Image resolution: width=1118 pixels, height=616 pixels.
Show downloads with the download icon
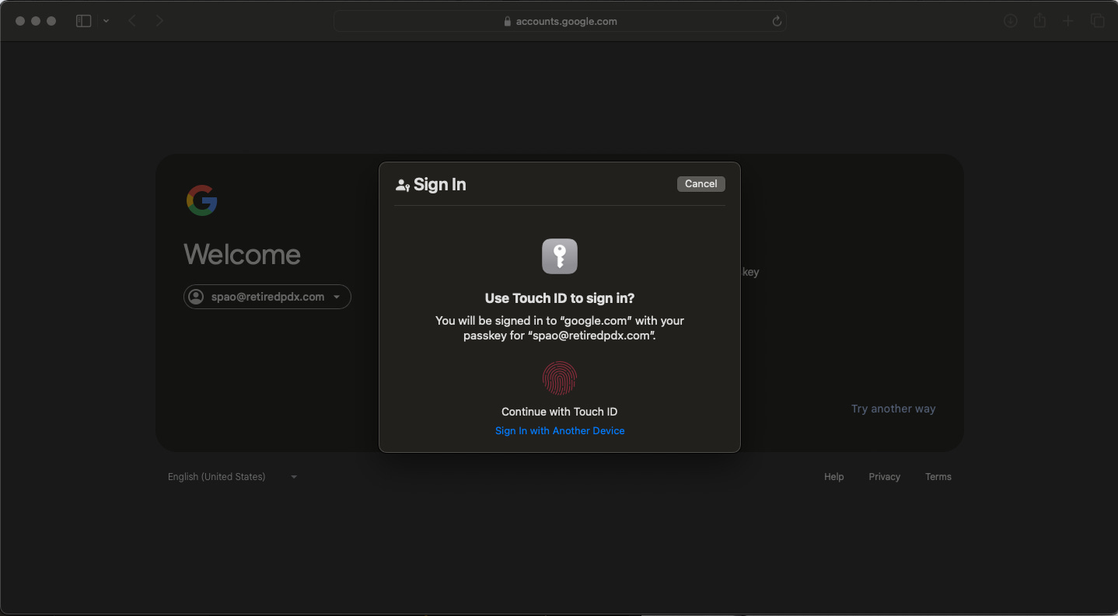1011,21
